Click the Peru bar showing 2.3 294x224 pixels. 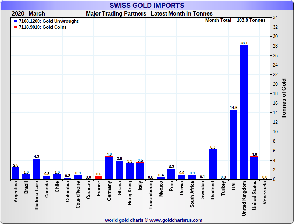[171, 174]
